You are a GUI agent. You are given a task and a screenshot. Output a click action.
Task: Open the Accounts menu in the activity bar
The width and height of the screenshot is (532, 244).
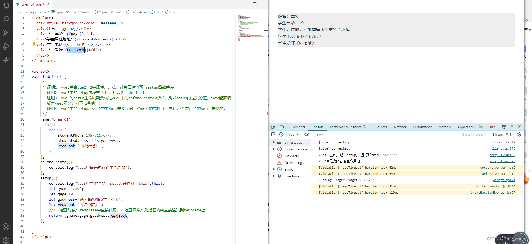pyautogui.click(x=6, y=227)
